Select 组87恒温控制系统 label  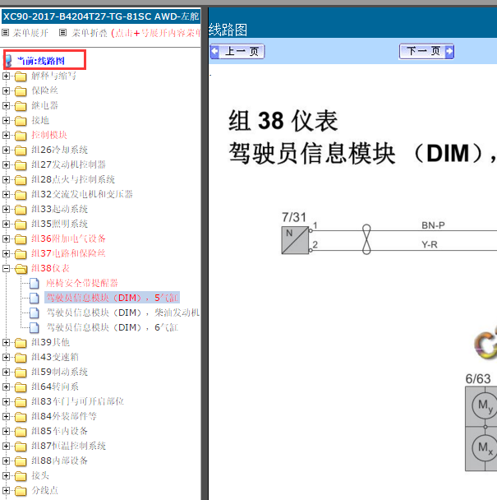(x=68, y=446)
